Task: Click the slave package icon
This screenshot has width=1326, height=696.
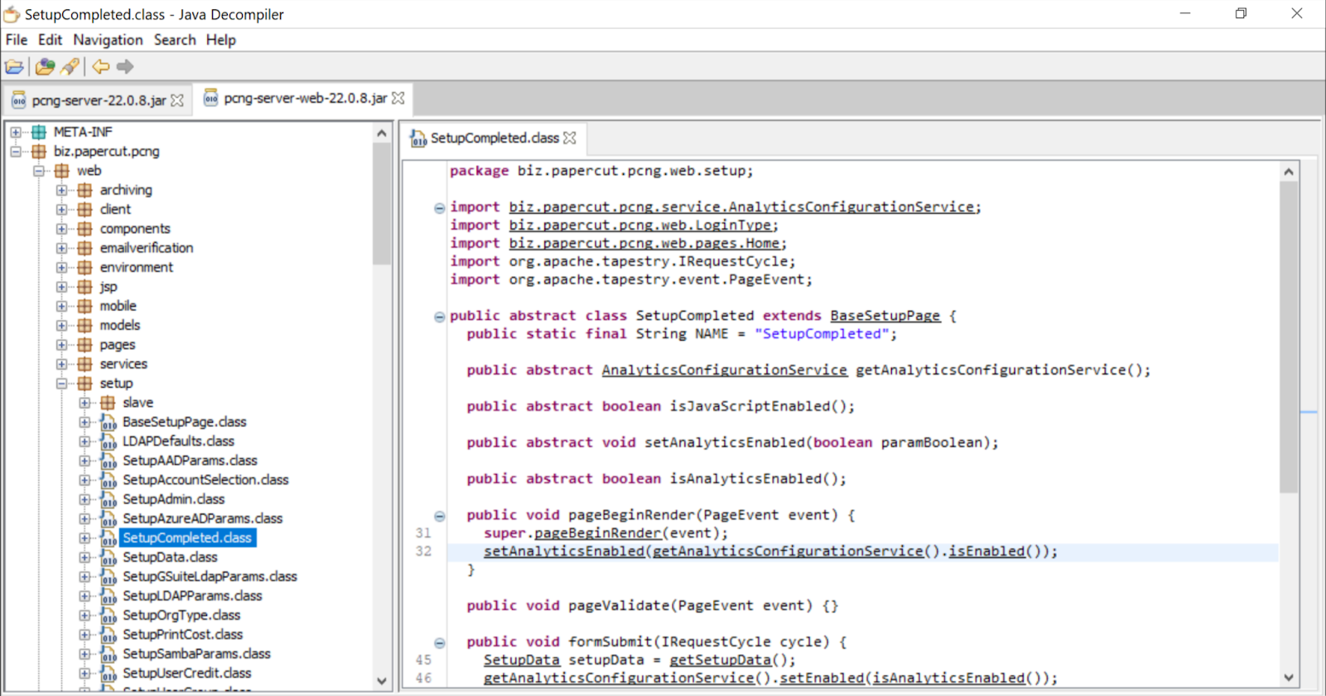Action: point(108,403)
